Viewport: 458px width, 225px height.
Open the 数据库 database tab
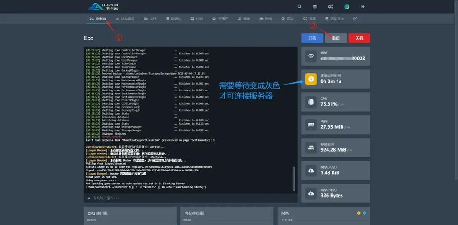(174, 18)
